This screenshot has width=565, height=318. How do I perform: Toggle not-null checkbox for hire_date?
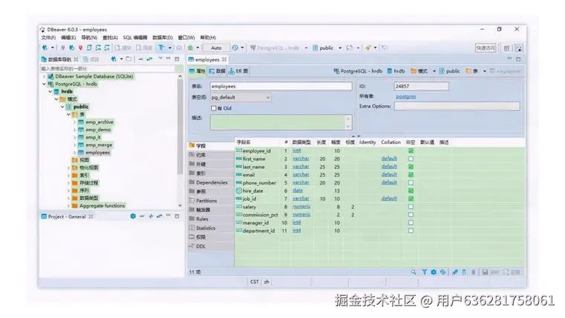coord(411,191)
